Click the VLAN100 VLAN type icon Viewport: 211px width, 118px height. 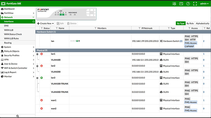[x=161, y=60]
